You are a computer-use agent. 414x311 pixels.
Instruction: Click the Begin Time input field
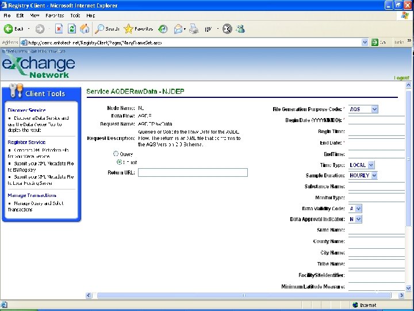click(x=376, y=131)
